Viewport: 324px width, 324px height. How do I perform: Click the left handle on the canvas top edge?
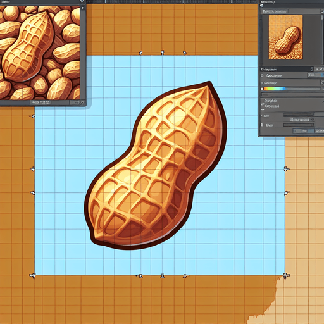(x=140, y=53)
